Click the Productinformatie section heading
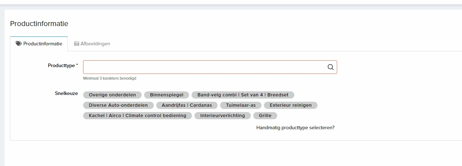Viewport: 462px width, 166px height. click(x=39, y=24)
